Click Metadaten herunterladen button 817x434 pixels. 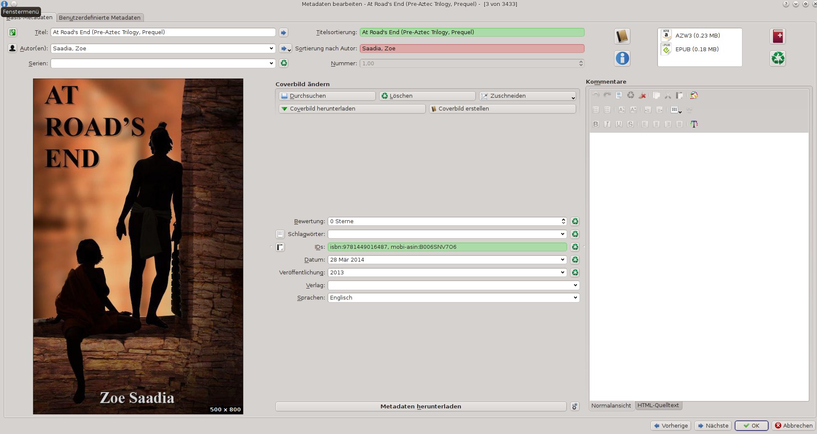421,407
